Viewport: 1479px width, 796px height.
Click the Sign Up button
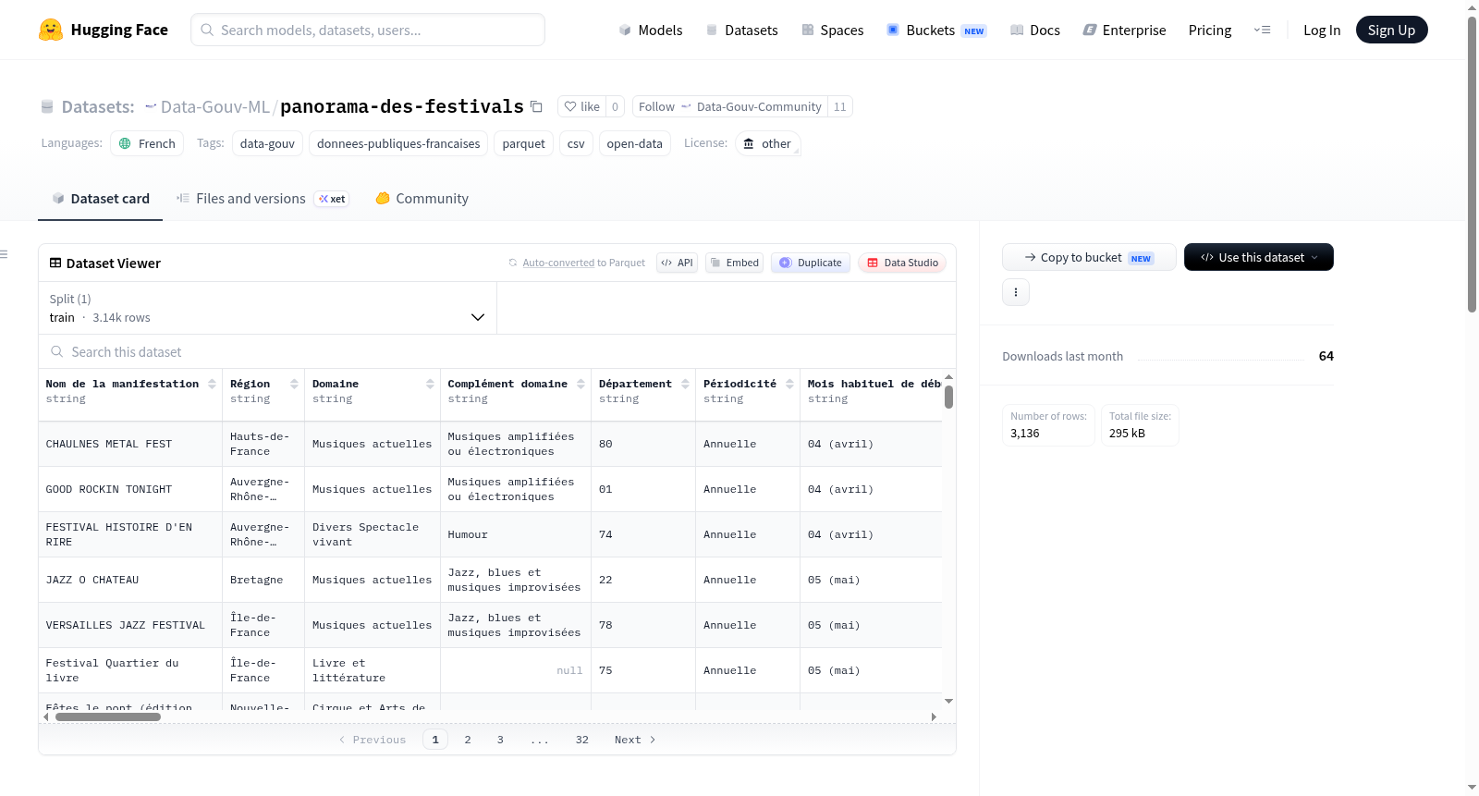(x=1391, y=30)
